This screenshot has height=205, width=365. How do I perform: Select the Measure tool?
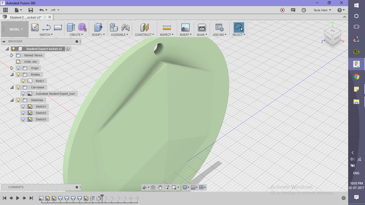(167, 27)
